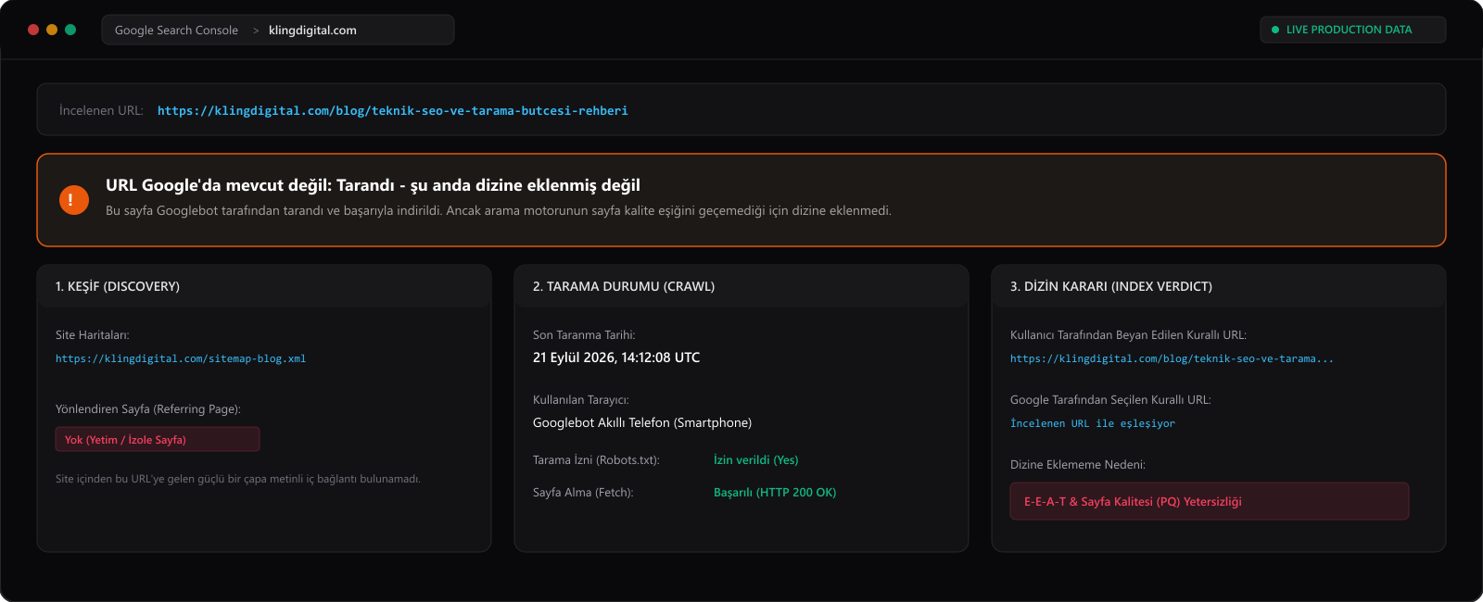Click the note about missing anchor-text internal links
1483x602 pixels.
coord(238,479)
